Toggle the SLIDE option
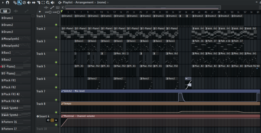This screenshot has height=133, width=261. [58, 12]
